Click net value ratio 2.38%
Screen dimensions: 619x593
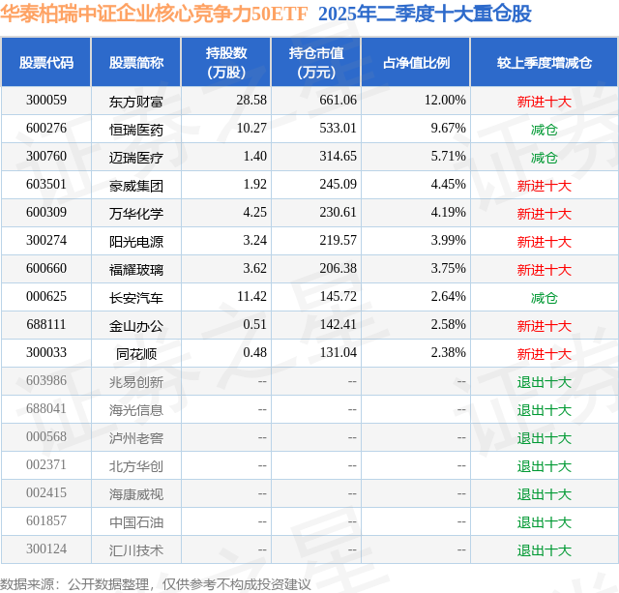pyautogui.click(x=448, y=352)
